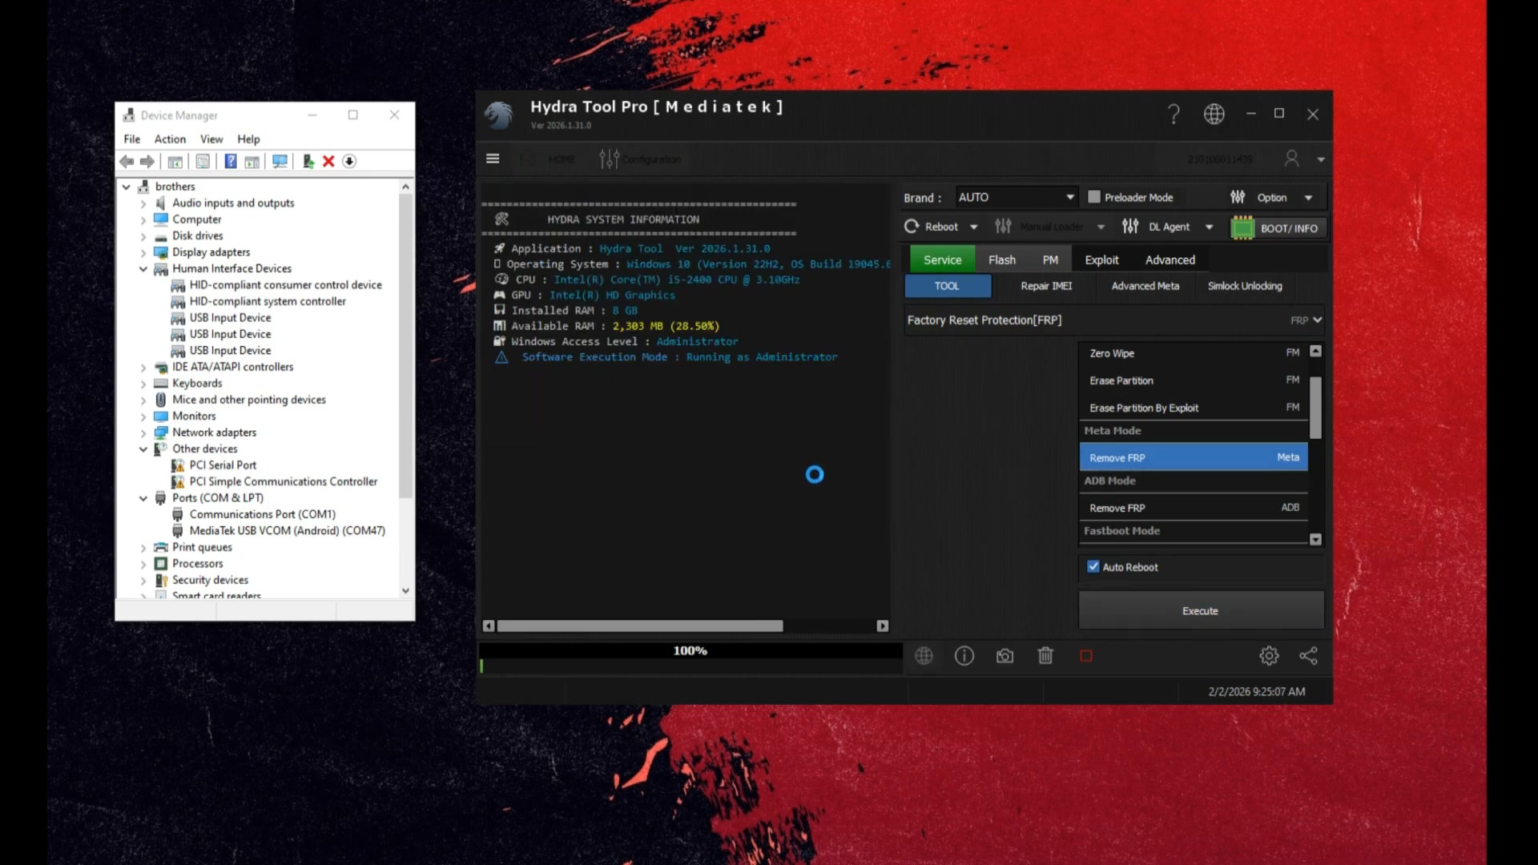Select Remove FRP ADB option
The height and width of the screenshot is (865, 1538).
click(x=1194, y=508)
